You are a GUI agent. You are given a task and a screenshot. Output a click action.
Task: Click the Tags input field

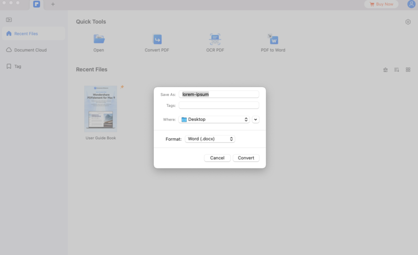(219, 105)
